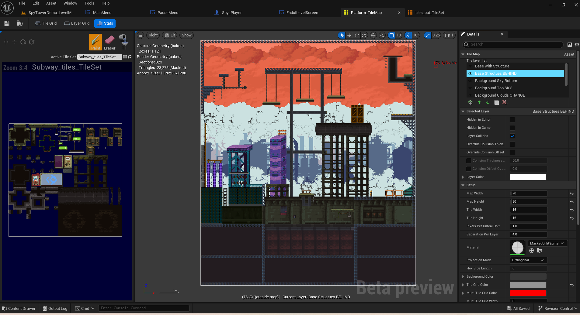Activate the rotate mode tool
This screenshot has height=315, width=580.
pyautogui.click(x=357, y=35)
